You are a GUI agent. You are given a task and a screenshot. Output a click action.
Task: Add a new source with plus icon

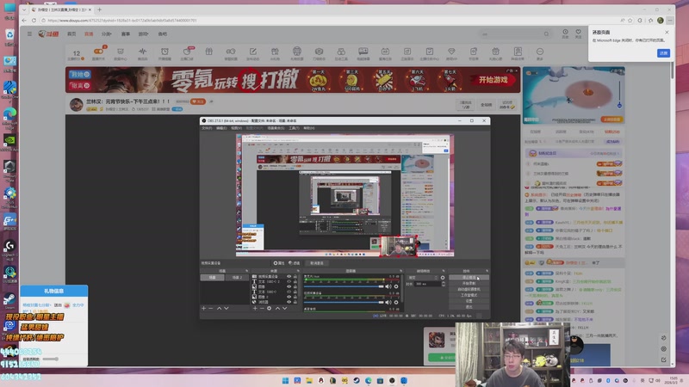coord(255,309)
